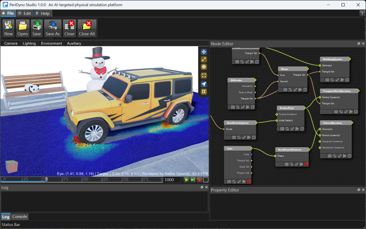
Task: Jump to frame 500 on the timeline
Action: (x=85, y=179)
